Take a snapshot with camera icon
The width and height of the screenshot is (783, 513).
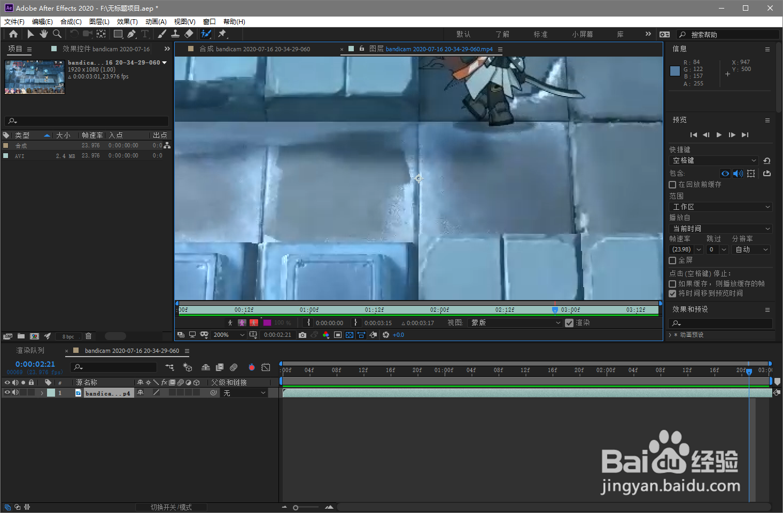[x=303, y=335]
